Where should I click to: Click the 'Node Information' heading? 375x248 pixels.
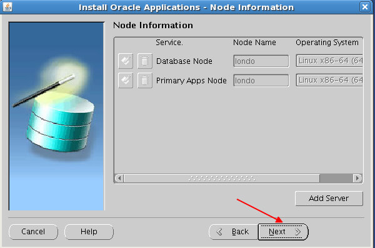153,25
